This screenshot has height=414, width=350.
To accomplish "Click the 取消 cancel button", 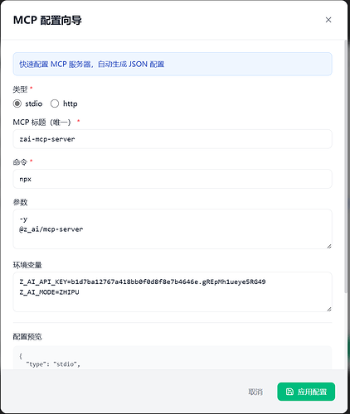I will coord(255,392).
